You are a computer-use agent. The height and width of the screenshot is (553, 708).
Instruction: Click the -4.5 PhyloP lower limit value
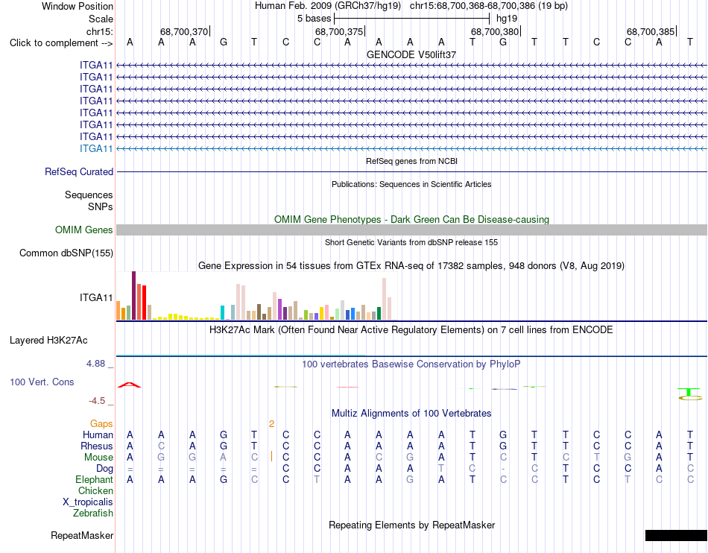[x=96, y=401]
